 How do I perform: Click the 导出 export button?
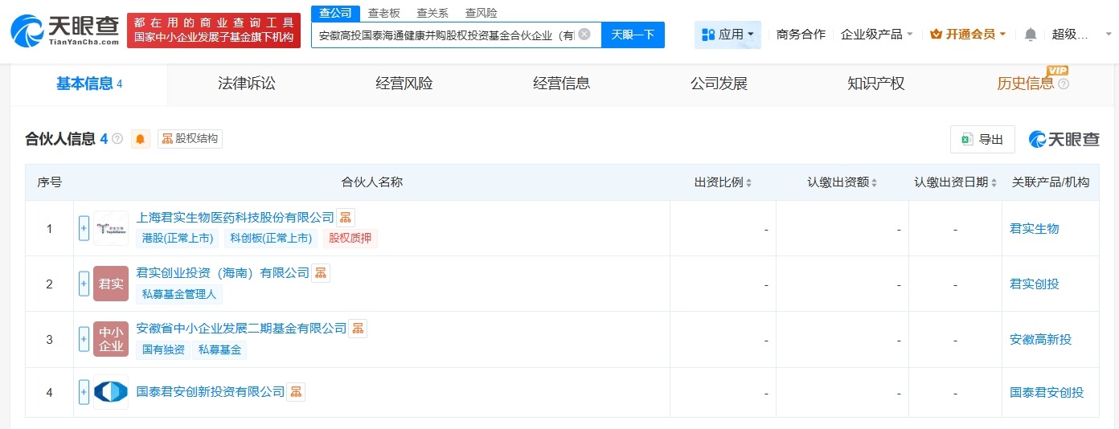[982, 139]
